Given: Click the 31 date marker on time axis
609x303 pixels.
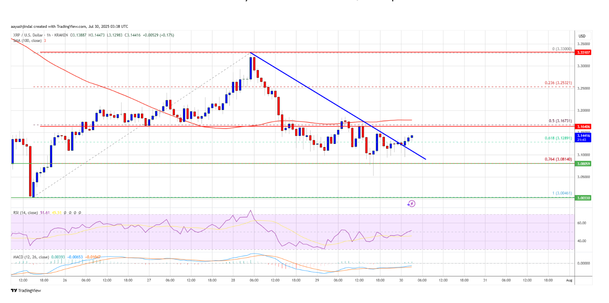Looking at the screenshot, I should tap(485, 280).
